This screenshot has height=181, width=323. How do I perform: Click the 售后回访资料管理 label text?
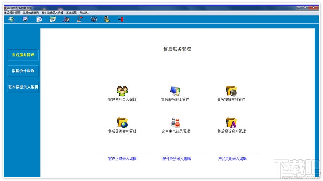(122, 131)
